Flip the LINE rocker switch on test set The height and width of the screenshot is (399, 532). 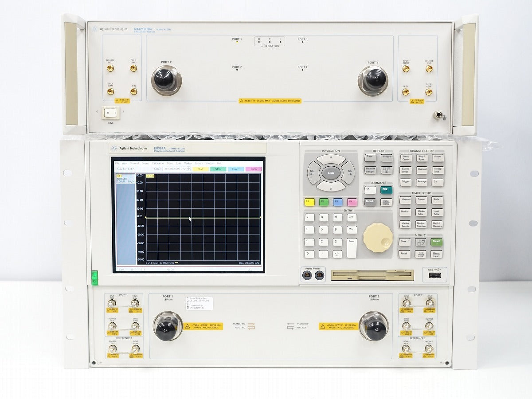tap(110, 113)
